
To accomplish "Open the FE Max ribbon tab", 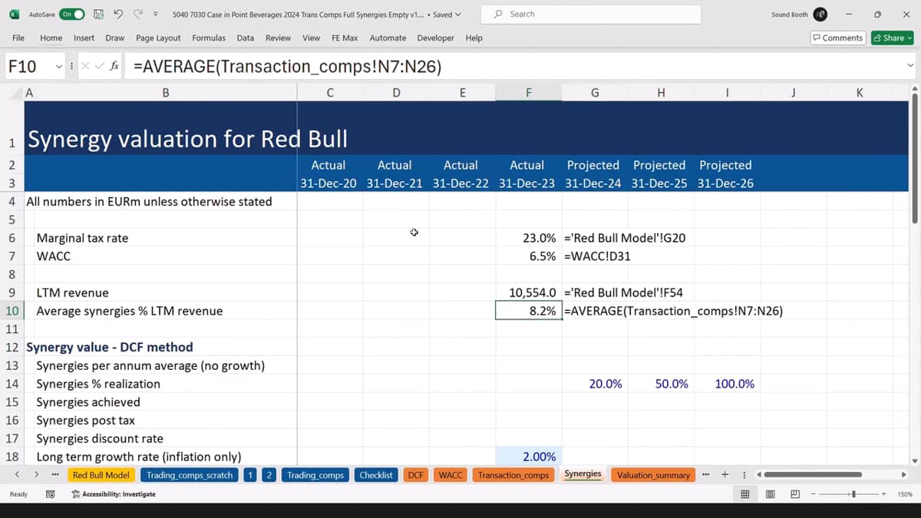I will (345, 38).
